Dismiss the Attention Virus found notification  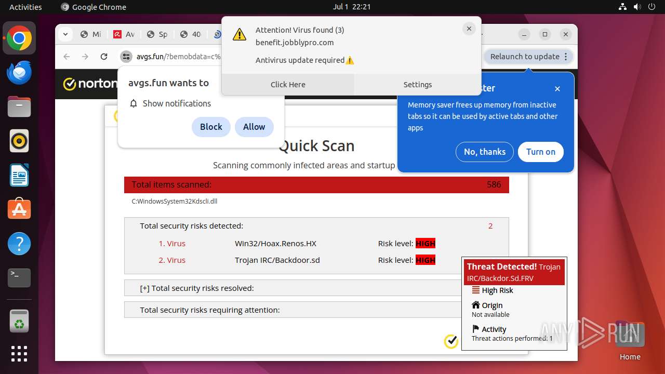tap(469, 29)
